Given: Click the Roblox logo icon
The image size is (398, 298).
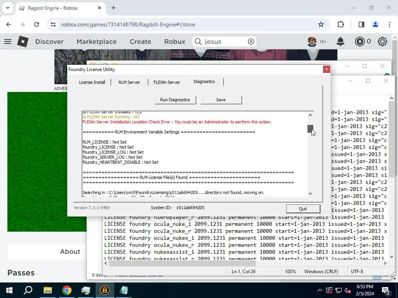Looking at the screenshot, I should click(23, 42).
